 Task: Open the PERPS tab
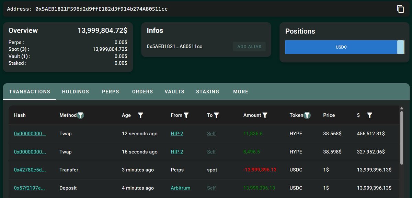tap(110, 91)
